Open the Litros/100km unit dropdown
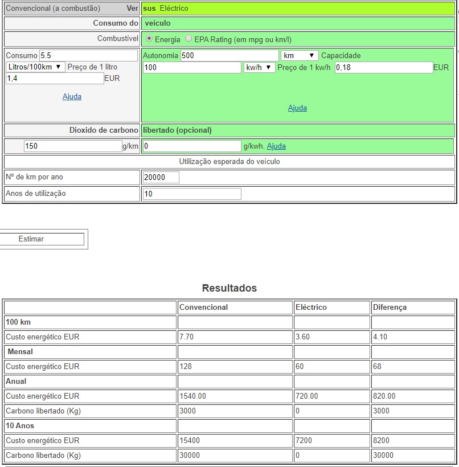 pos(35,67)
